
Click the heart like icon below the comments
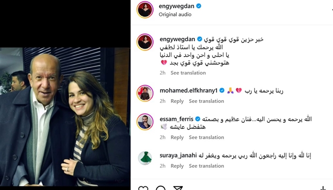tap(144, 188)
